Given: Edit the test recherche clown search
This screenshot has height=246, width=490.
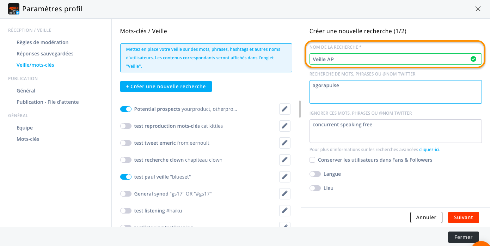Looking at the screenshot, I should tap(285, 160).
